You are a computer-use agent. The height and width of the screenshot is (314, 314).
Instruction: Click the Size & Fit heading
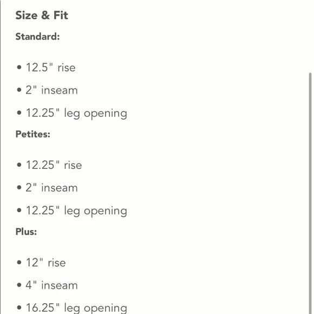42,15
